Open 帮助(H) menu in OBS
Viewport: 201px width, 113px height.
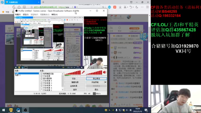click(55, 15)
